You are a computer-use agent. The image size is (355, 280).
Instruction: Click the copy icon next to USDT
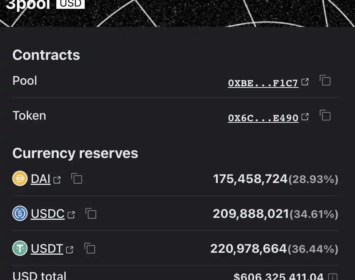coord(89,249)
